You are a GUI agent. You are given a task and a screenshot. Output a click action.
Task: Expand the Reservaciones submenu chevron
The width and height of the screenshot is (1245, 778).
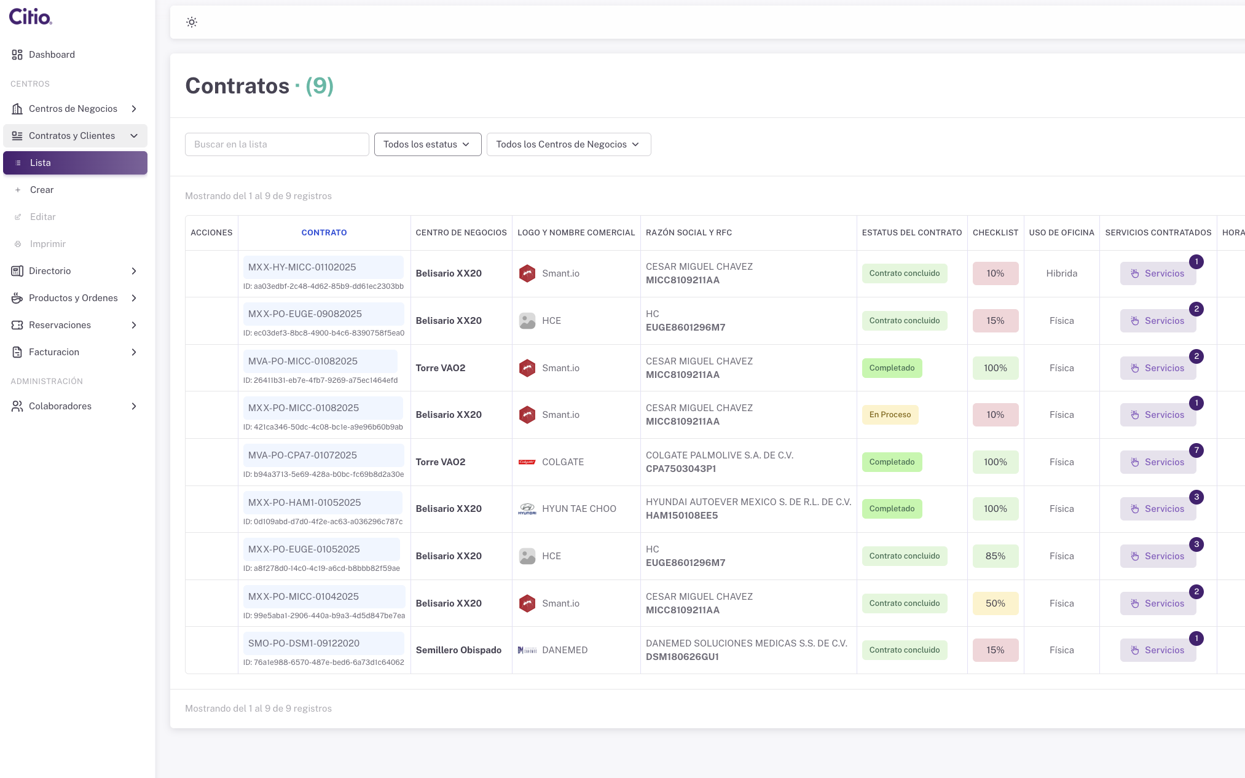click(134, 325)
